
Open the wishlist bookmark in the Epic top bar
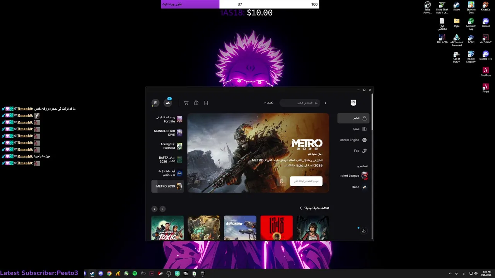(x=206, y=103)
